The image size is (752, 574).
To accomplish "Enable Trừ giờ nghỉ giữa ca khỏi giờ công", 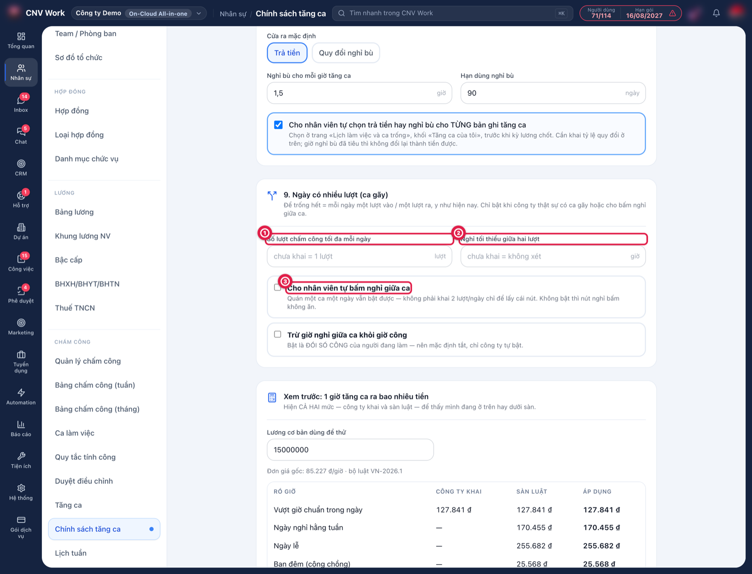I will 278,334.
